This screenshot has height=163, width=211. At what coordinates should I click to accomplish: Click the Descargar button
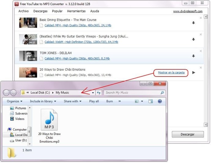[x=188, y=134]
